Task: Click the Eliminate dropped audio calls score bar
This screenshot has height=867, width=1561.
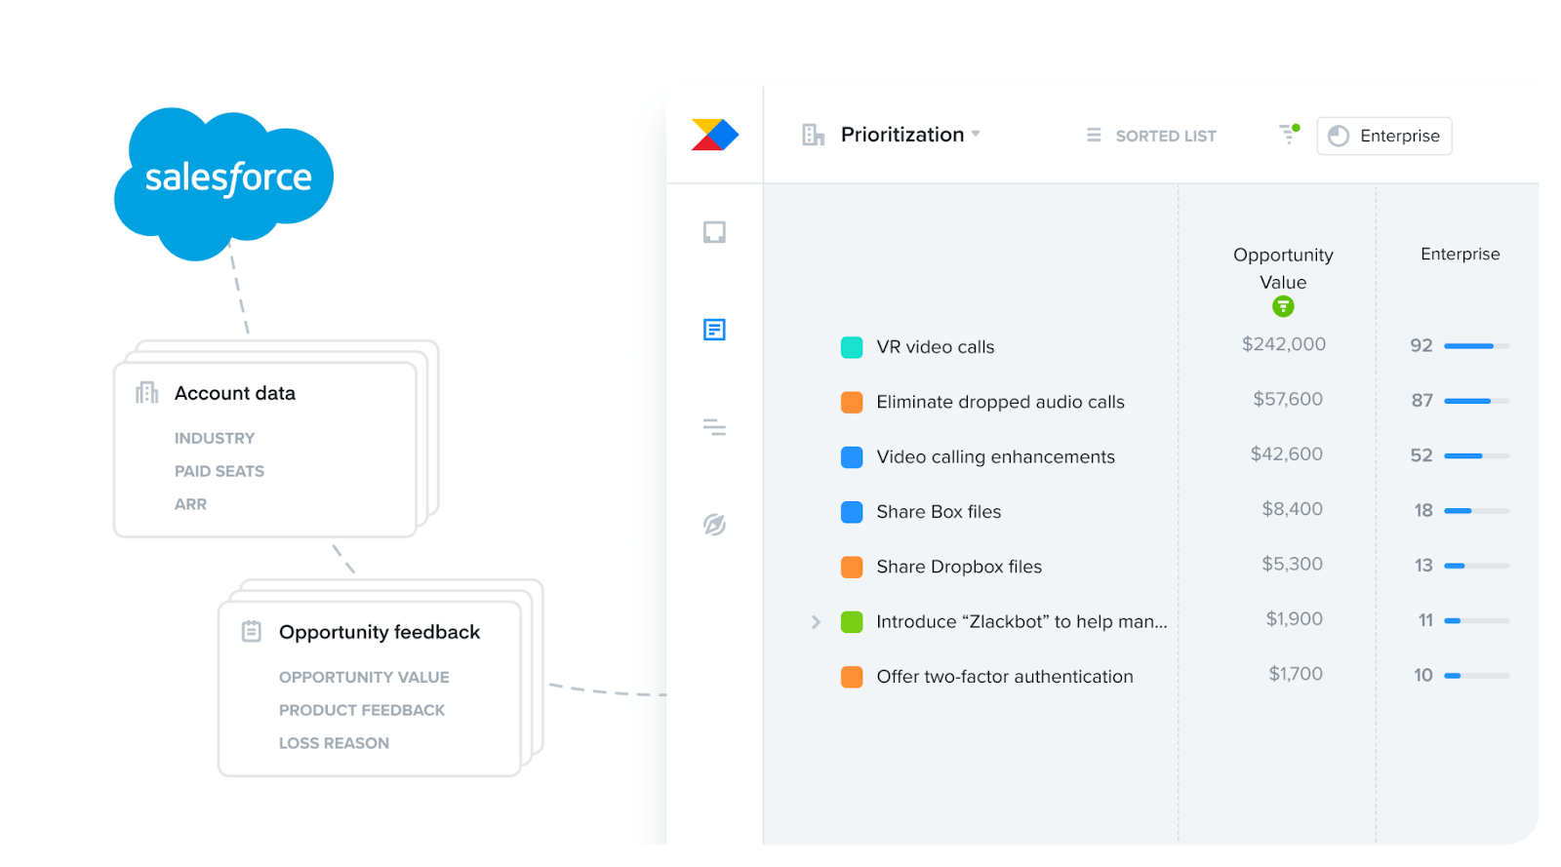Action: 1477,401
